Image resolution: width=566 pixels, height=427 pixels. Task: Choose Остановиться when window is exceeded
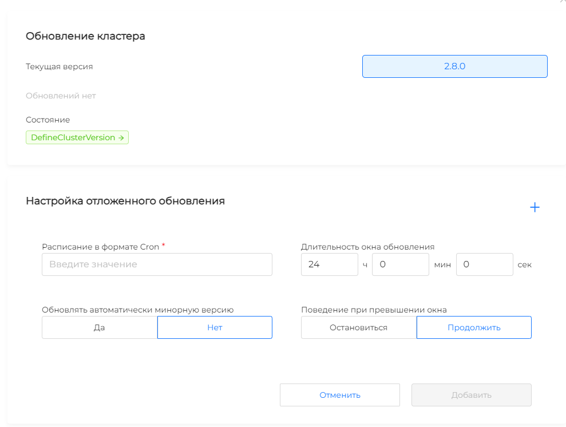(359, 327)
